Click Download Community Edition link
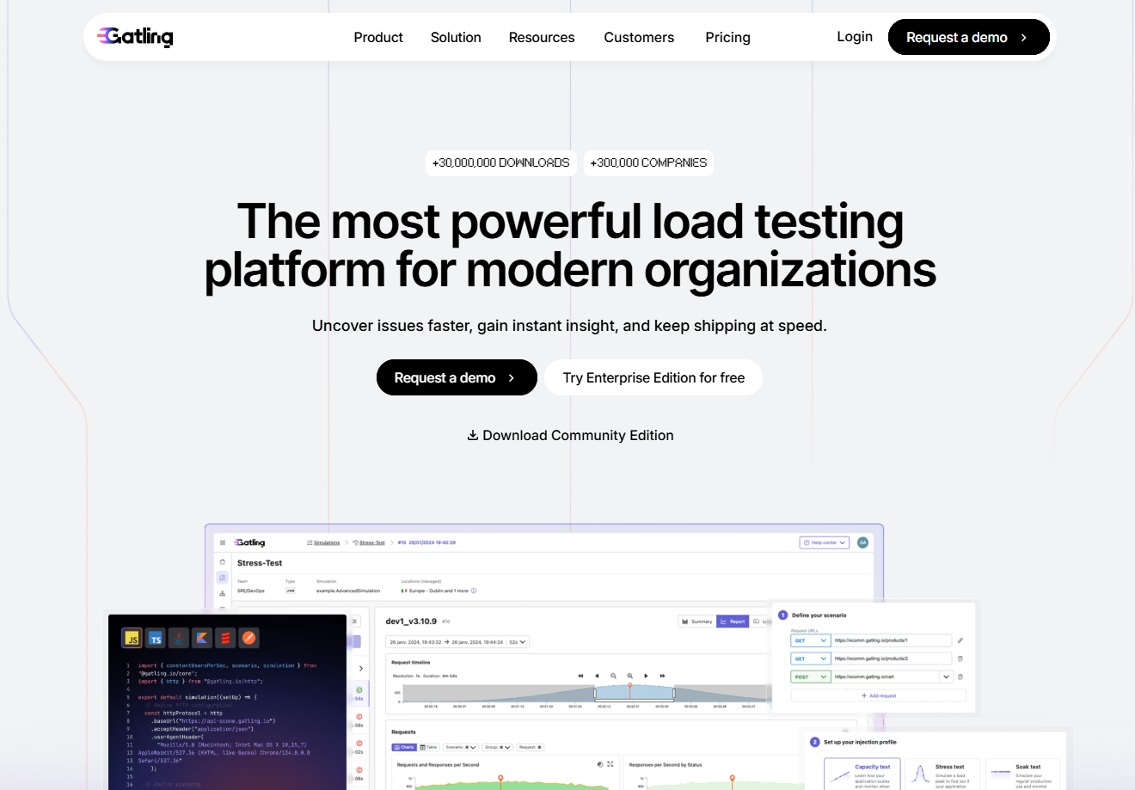The image size is (1135, 790). (x=570, y=436)
